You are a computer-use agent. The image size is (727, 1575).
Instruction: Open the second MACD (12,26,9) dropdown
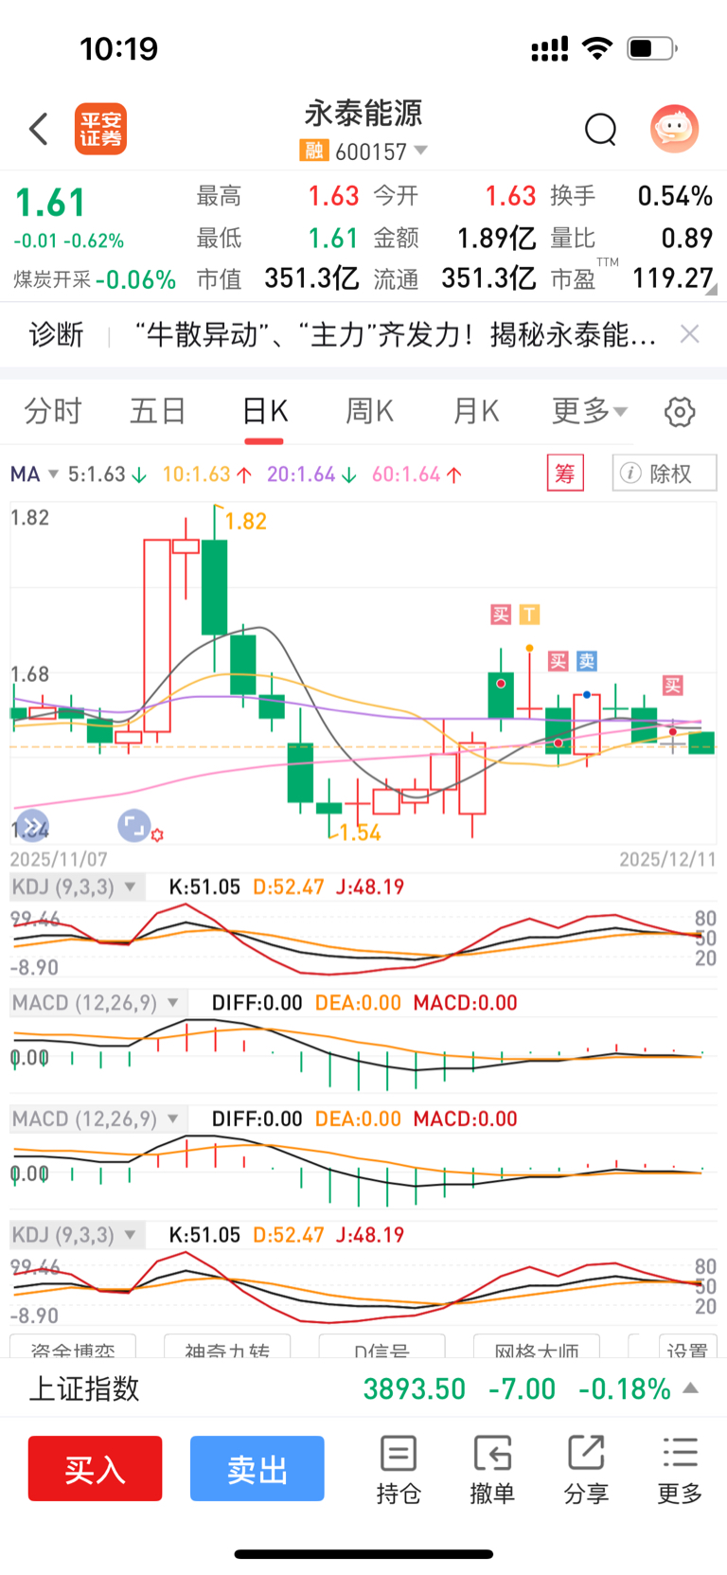pyautogui.click(x=98, y=1119)
